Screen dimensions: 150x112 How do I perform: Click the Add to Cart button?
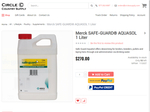click(x=101, y=74)
